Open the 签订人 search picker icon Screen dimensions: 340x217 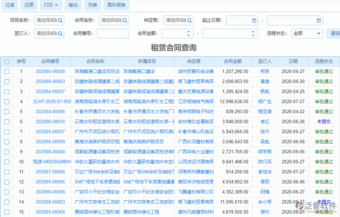pyautogui.click(x=60, y=34)
